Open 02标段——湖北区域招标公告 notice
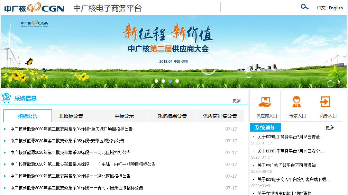The image size is (348, 195). coord(70,176)
